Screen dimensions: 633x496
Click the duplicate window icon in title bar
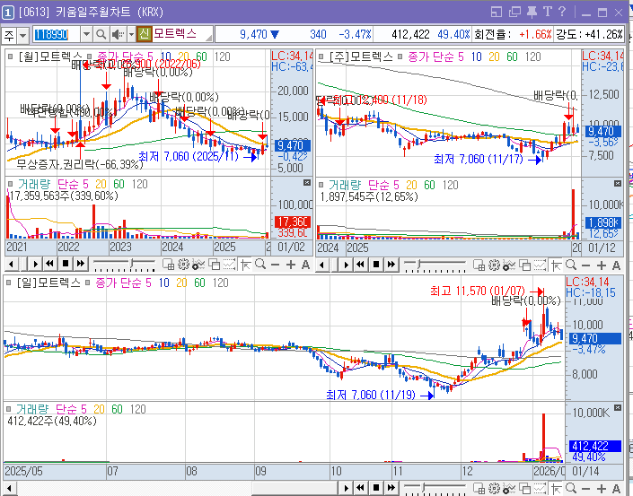point(514,13)
